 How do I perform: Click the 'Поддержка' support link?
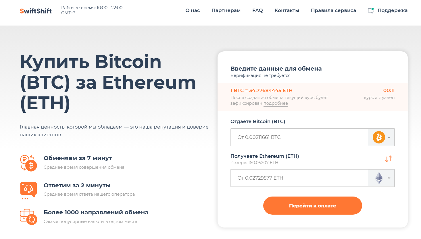[392, 11]
